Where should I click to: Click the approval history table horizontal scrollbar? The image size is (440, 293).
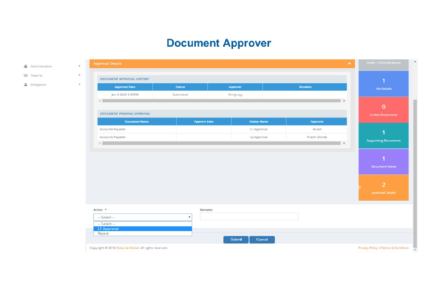(221, 101)
